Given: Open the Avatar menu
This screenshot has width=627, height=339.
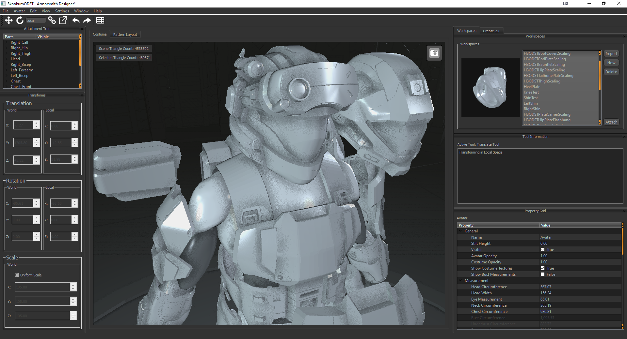Looking at the screenshot, I should click(19, 11).
